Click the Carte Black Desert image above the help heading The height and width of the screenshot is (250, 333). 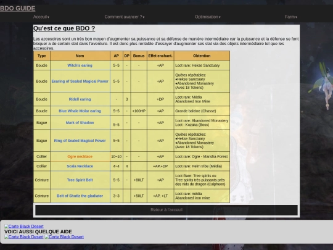click(24, 227)
